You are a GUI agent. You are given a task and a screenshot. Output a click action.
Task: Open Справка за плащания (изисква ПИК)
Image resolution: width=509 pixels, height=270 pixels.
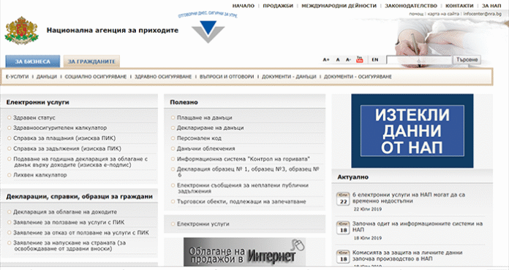(x=64, y=138)
